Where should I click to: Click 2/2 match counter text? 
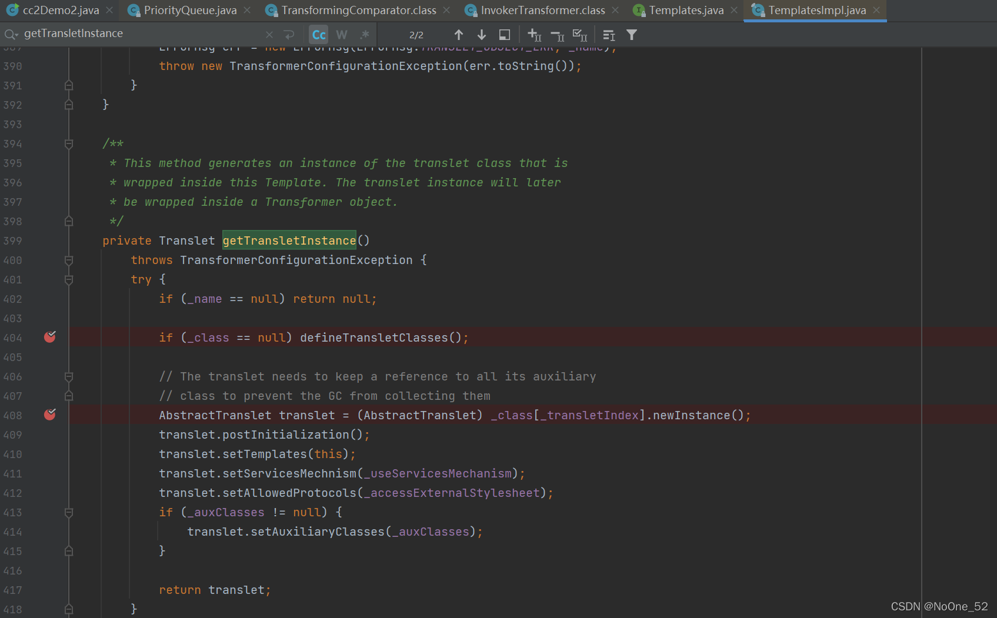pos(416,35)
